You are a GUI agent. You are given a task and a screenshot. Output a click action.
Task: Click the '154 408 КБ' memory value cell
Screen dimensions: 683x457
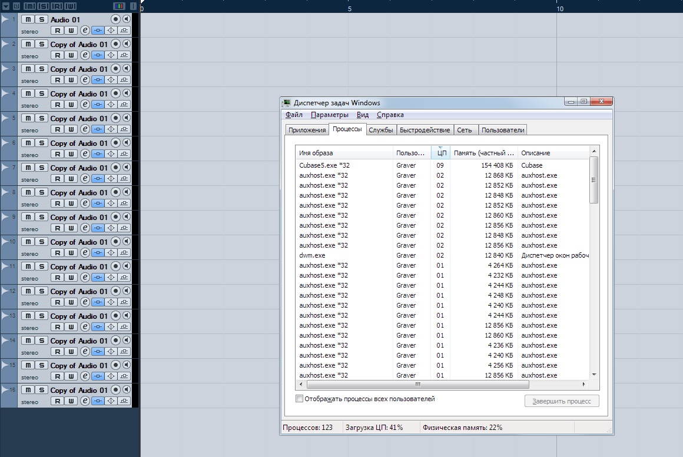[497, 165]
